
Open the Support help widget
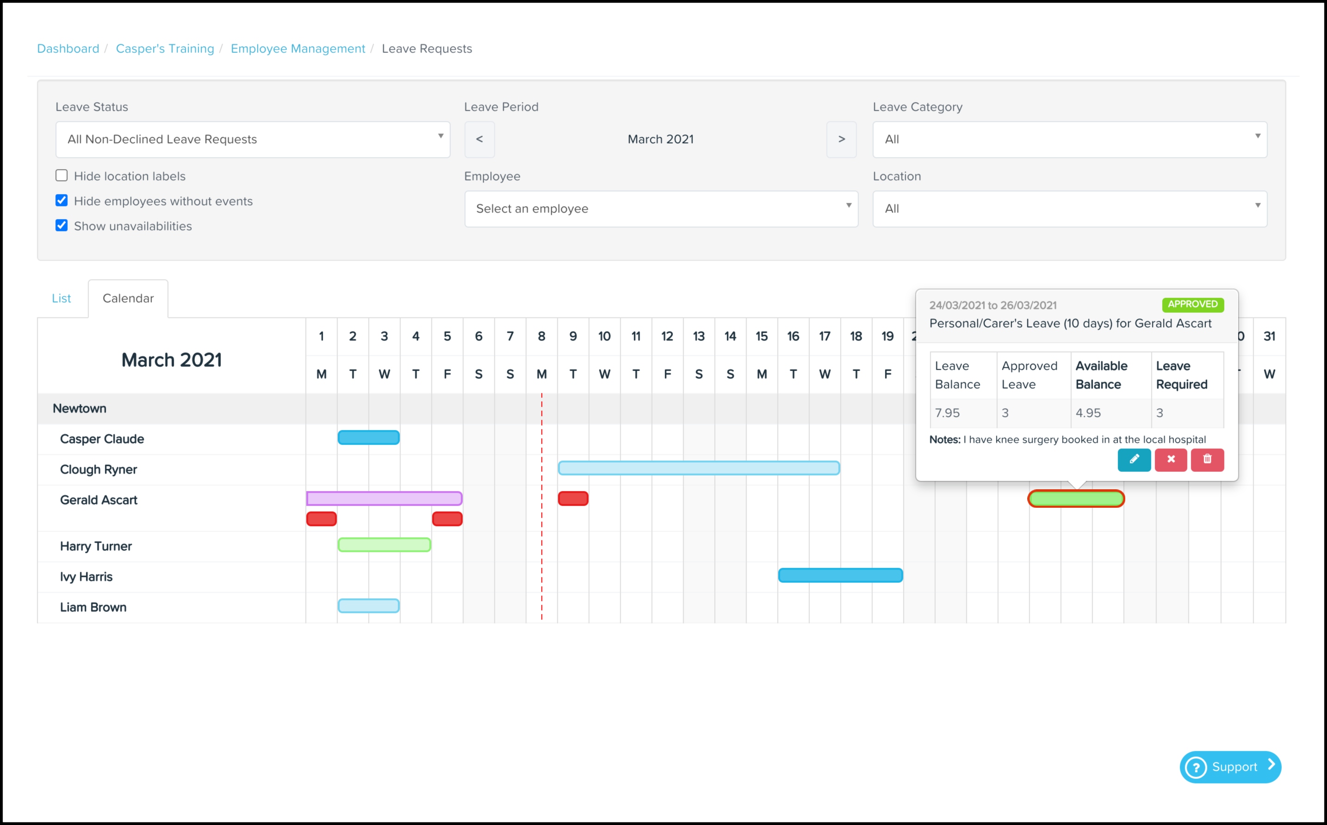pyautogui.click(x=1230, y=767)
